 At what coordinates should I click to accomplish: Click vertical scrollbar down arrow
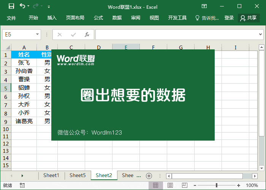pyautogui.click(x=261, y=168)
